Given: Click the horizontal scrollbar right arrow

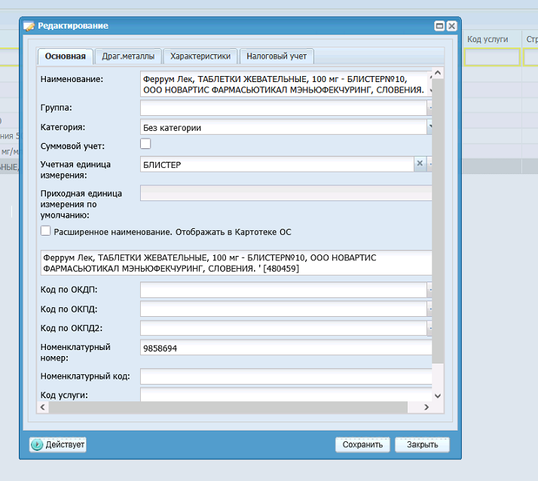Looking at the screenshot, I should pos(426,407).
